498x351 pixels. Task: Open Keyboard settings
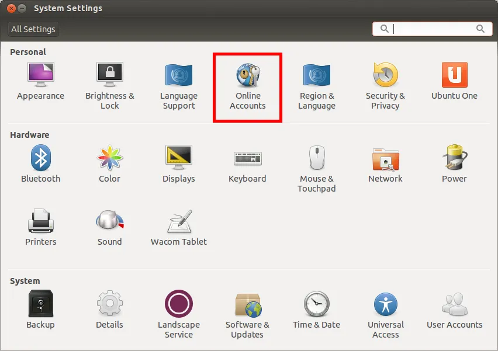[247, 166]
